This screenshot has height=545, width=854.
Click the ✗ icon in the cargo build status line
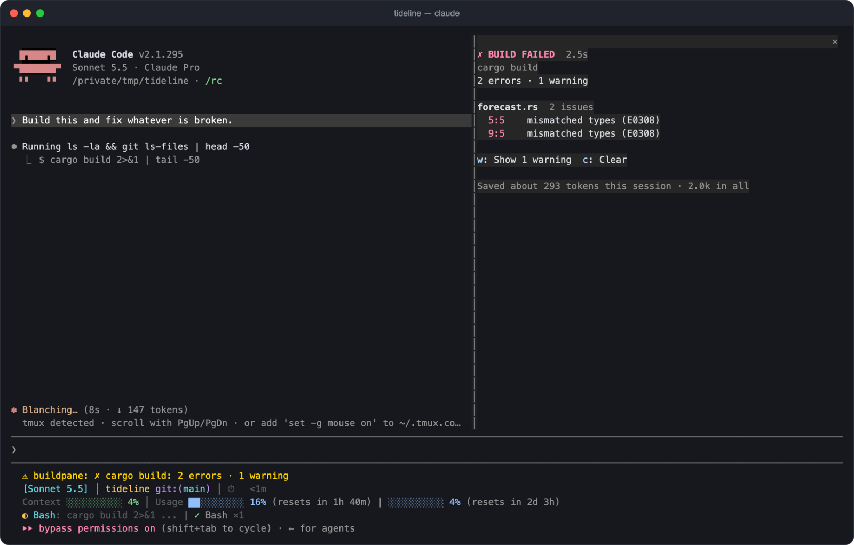97,476
